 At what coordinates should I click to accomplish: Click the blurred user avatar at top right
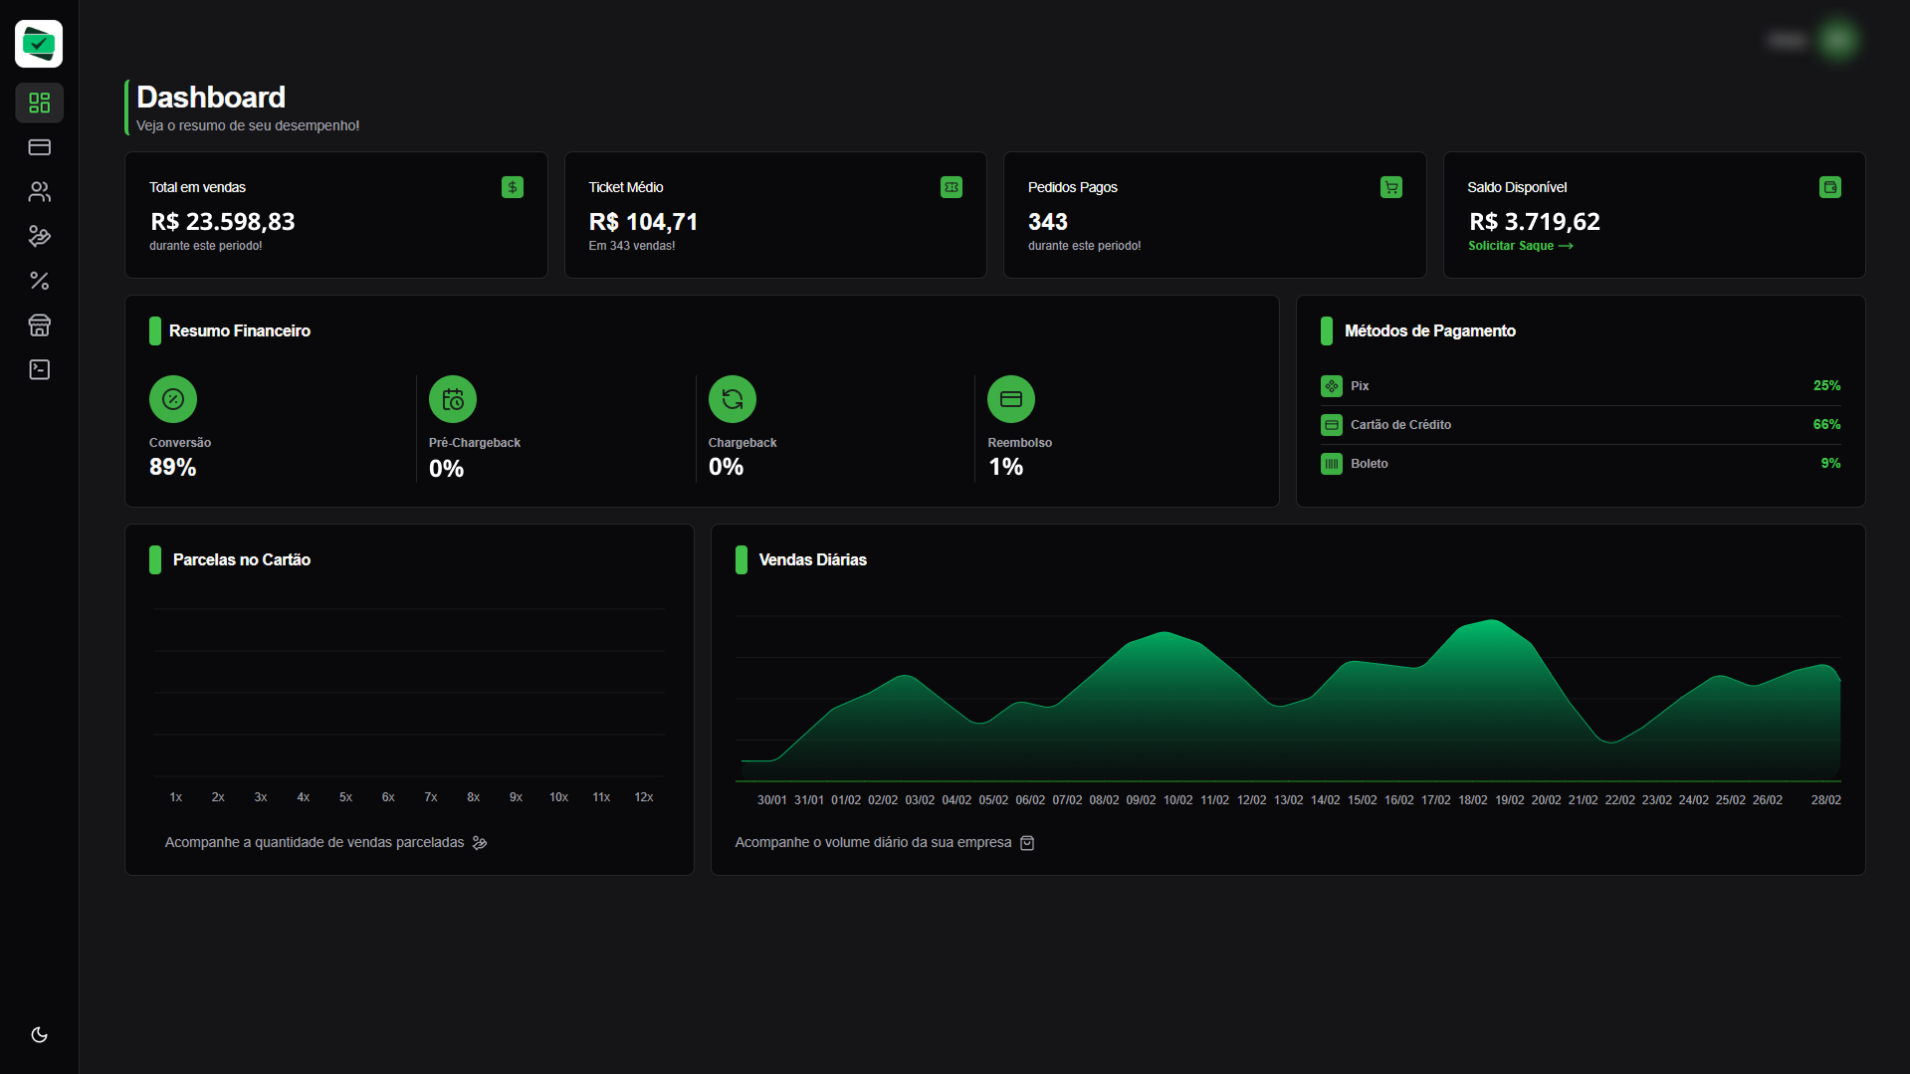(x=1837, y=40)
